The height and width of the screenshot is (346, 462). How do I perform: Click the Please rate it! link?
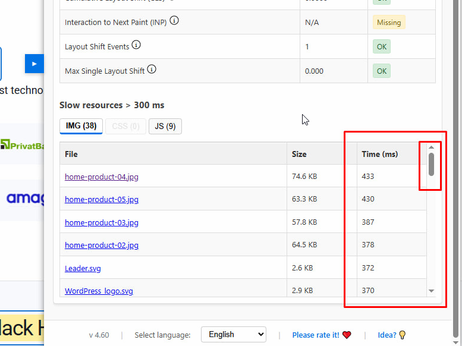(x=316, y=335)
